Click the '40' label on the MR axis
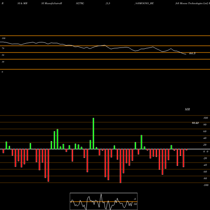The width and height of the screenshot is (210, 210). (x=205, y=138)
